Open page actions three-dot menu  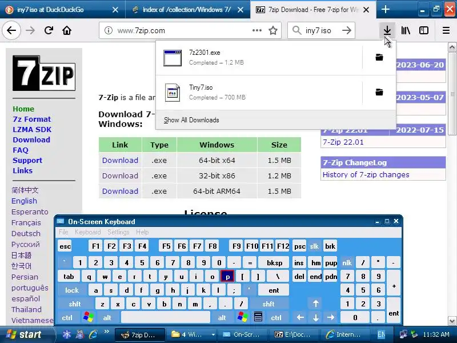[256, 30]
